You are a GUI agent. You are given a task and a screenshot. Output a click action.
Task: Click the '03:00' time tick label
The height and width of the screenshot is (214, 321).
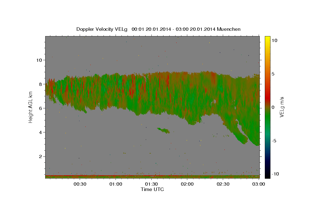click(x=259, y=184)
